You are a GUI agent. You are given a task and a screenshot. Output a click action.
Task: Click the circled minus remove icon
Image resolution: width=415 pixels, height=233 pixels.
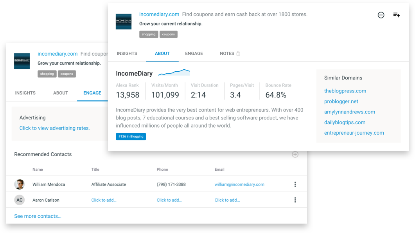tap(381, 15)
